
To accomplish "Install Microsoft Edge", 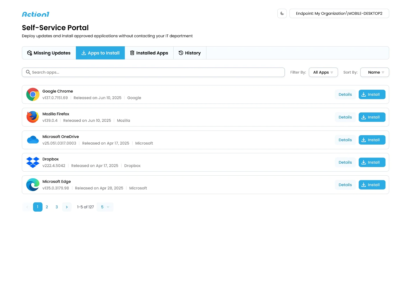I will click(x=372, y=185).
